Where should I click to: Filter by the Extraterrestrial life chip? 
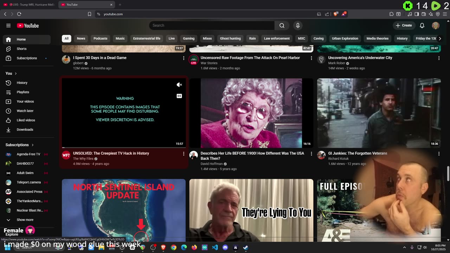(x=147, y=39)
